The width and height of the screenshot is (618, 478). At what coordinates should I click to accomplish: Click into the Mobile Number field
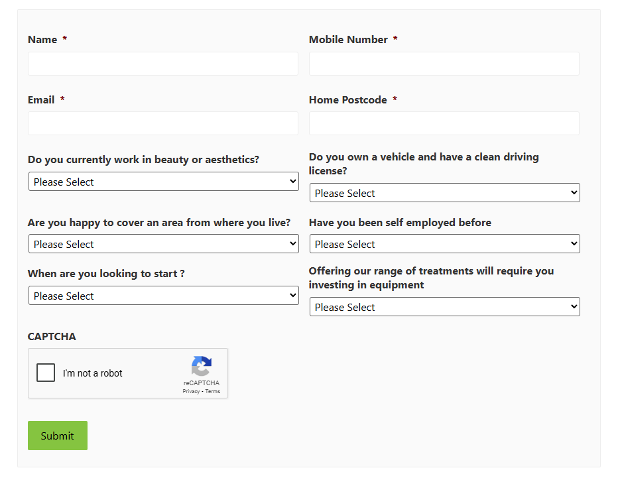click(444, 64)
